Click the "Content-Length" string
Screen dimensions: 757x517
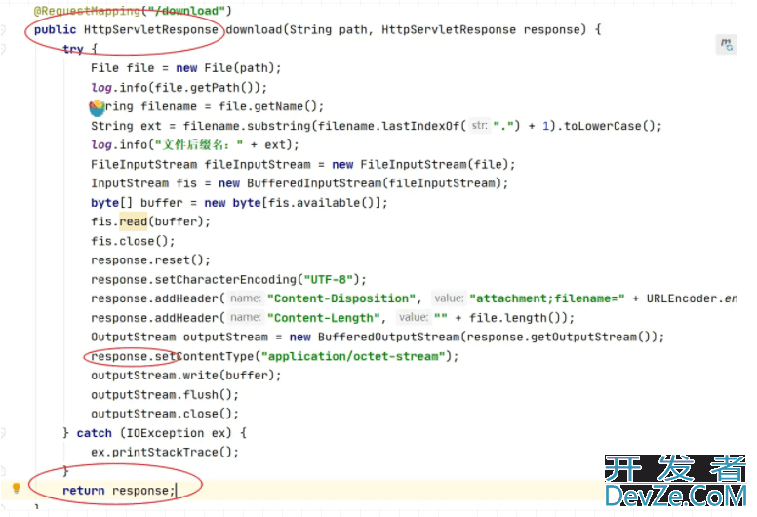[324, 318]
